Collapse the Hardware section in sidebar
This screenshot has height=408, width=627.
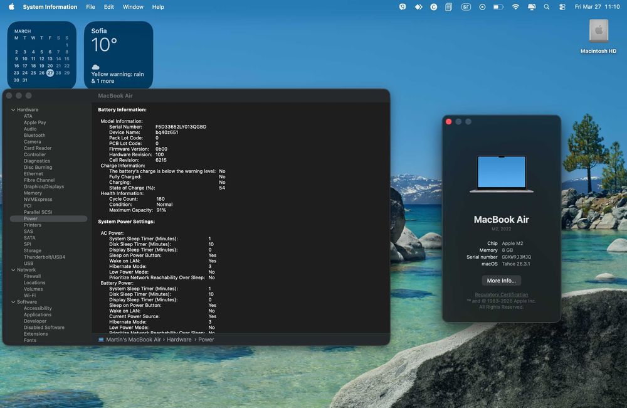(x=13, y=110)
